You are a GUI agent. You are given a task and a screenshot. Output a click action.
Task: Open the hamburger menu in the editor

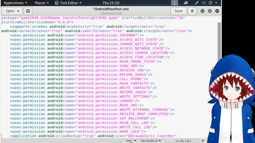pyautogui.click(x=192, y=11)
